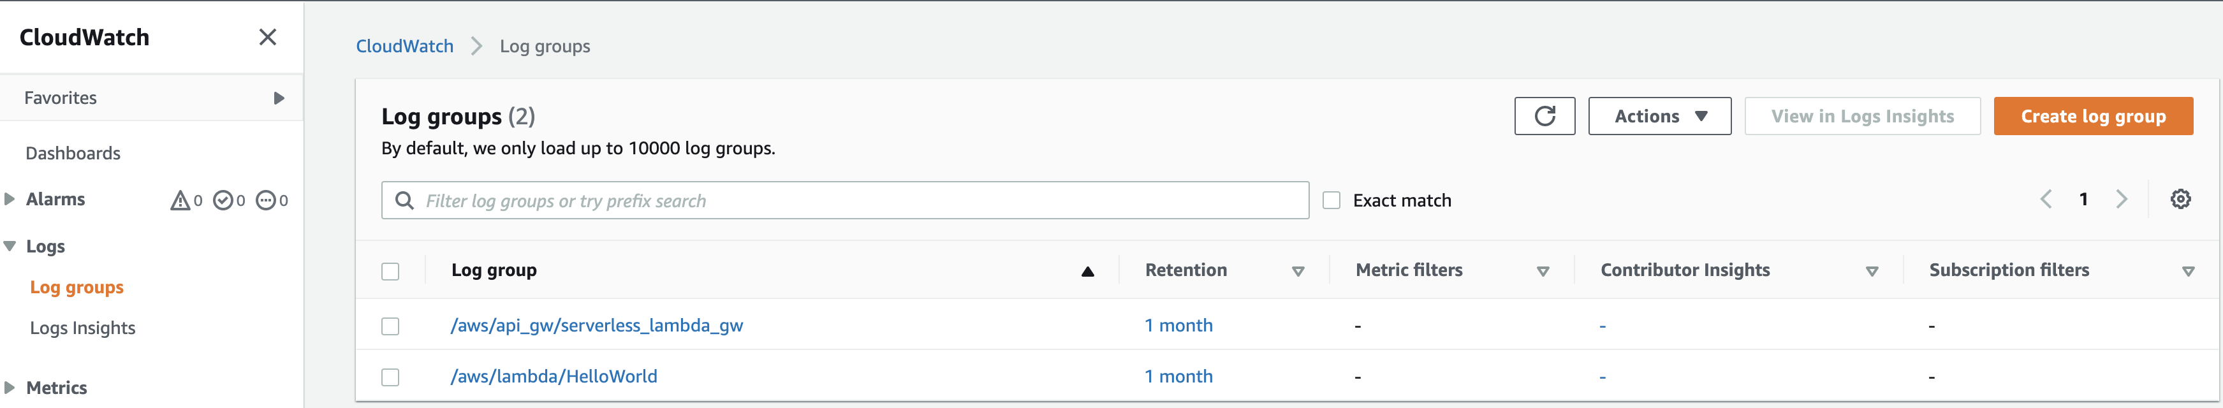This screenshot has height=408, width=2223.
Task: Enable the Exact match checkbox
Action: pos(1332,201)
